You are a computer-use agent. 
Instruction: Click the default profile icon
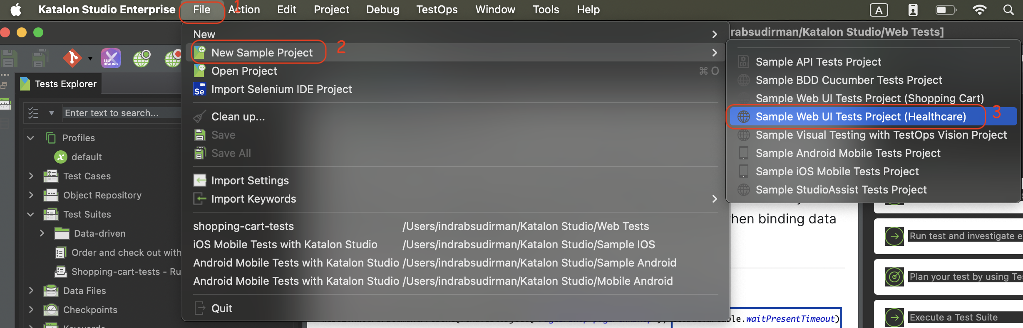[61, 157]
